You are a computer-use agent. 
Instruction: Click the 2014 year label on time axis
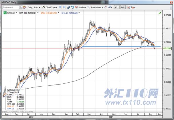[111, 117]
